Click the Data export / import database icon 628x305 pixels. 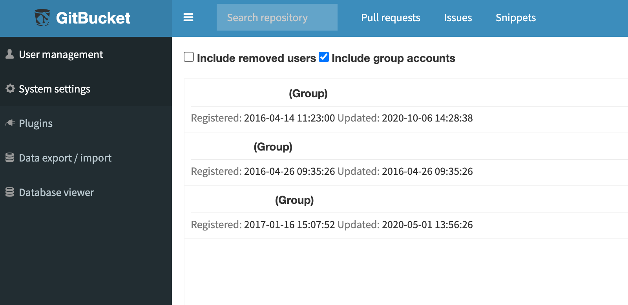click(9, 157)
